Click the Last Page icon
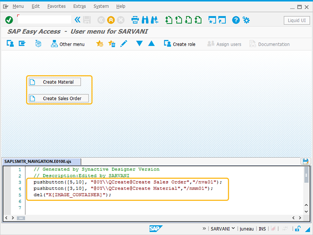 tap(198, 20)
